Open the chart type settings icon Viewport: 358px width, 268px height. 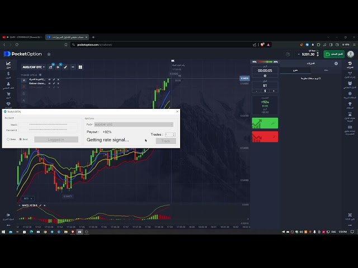pos(50,67)
